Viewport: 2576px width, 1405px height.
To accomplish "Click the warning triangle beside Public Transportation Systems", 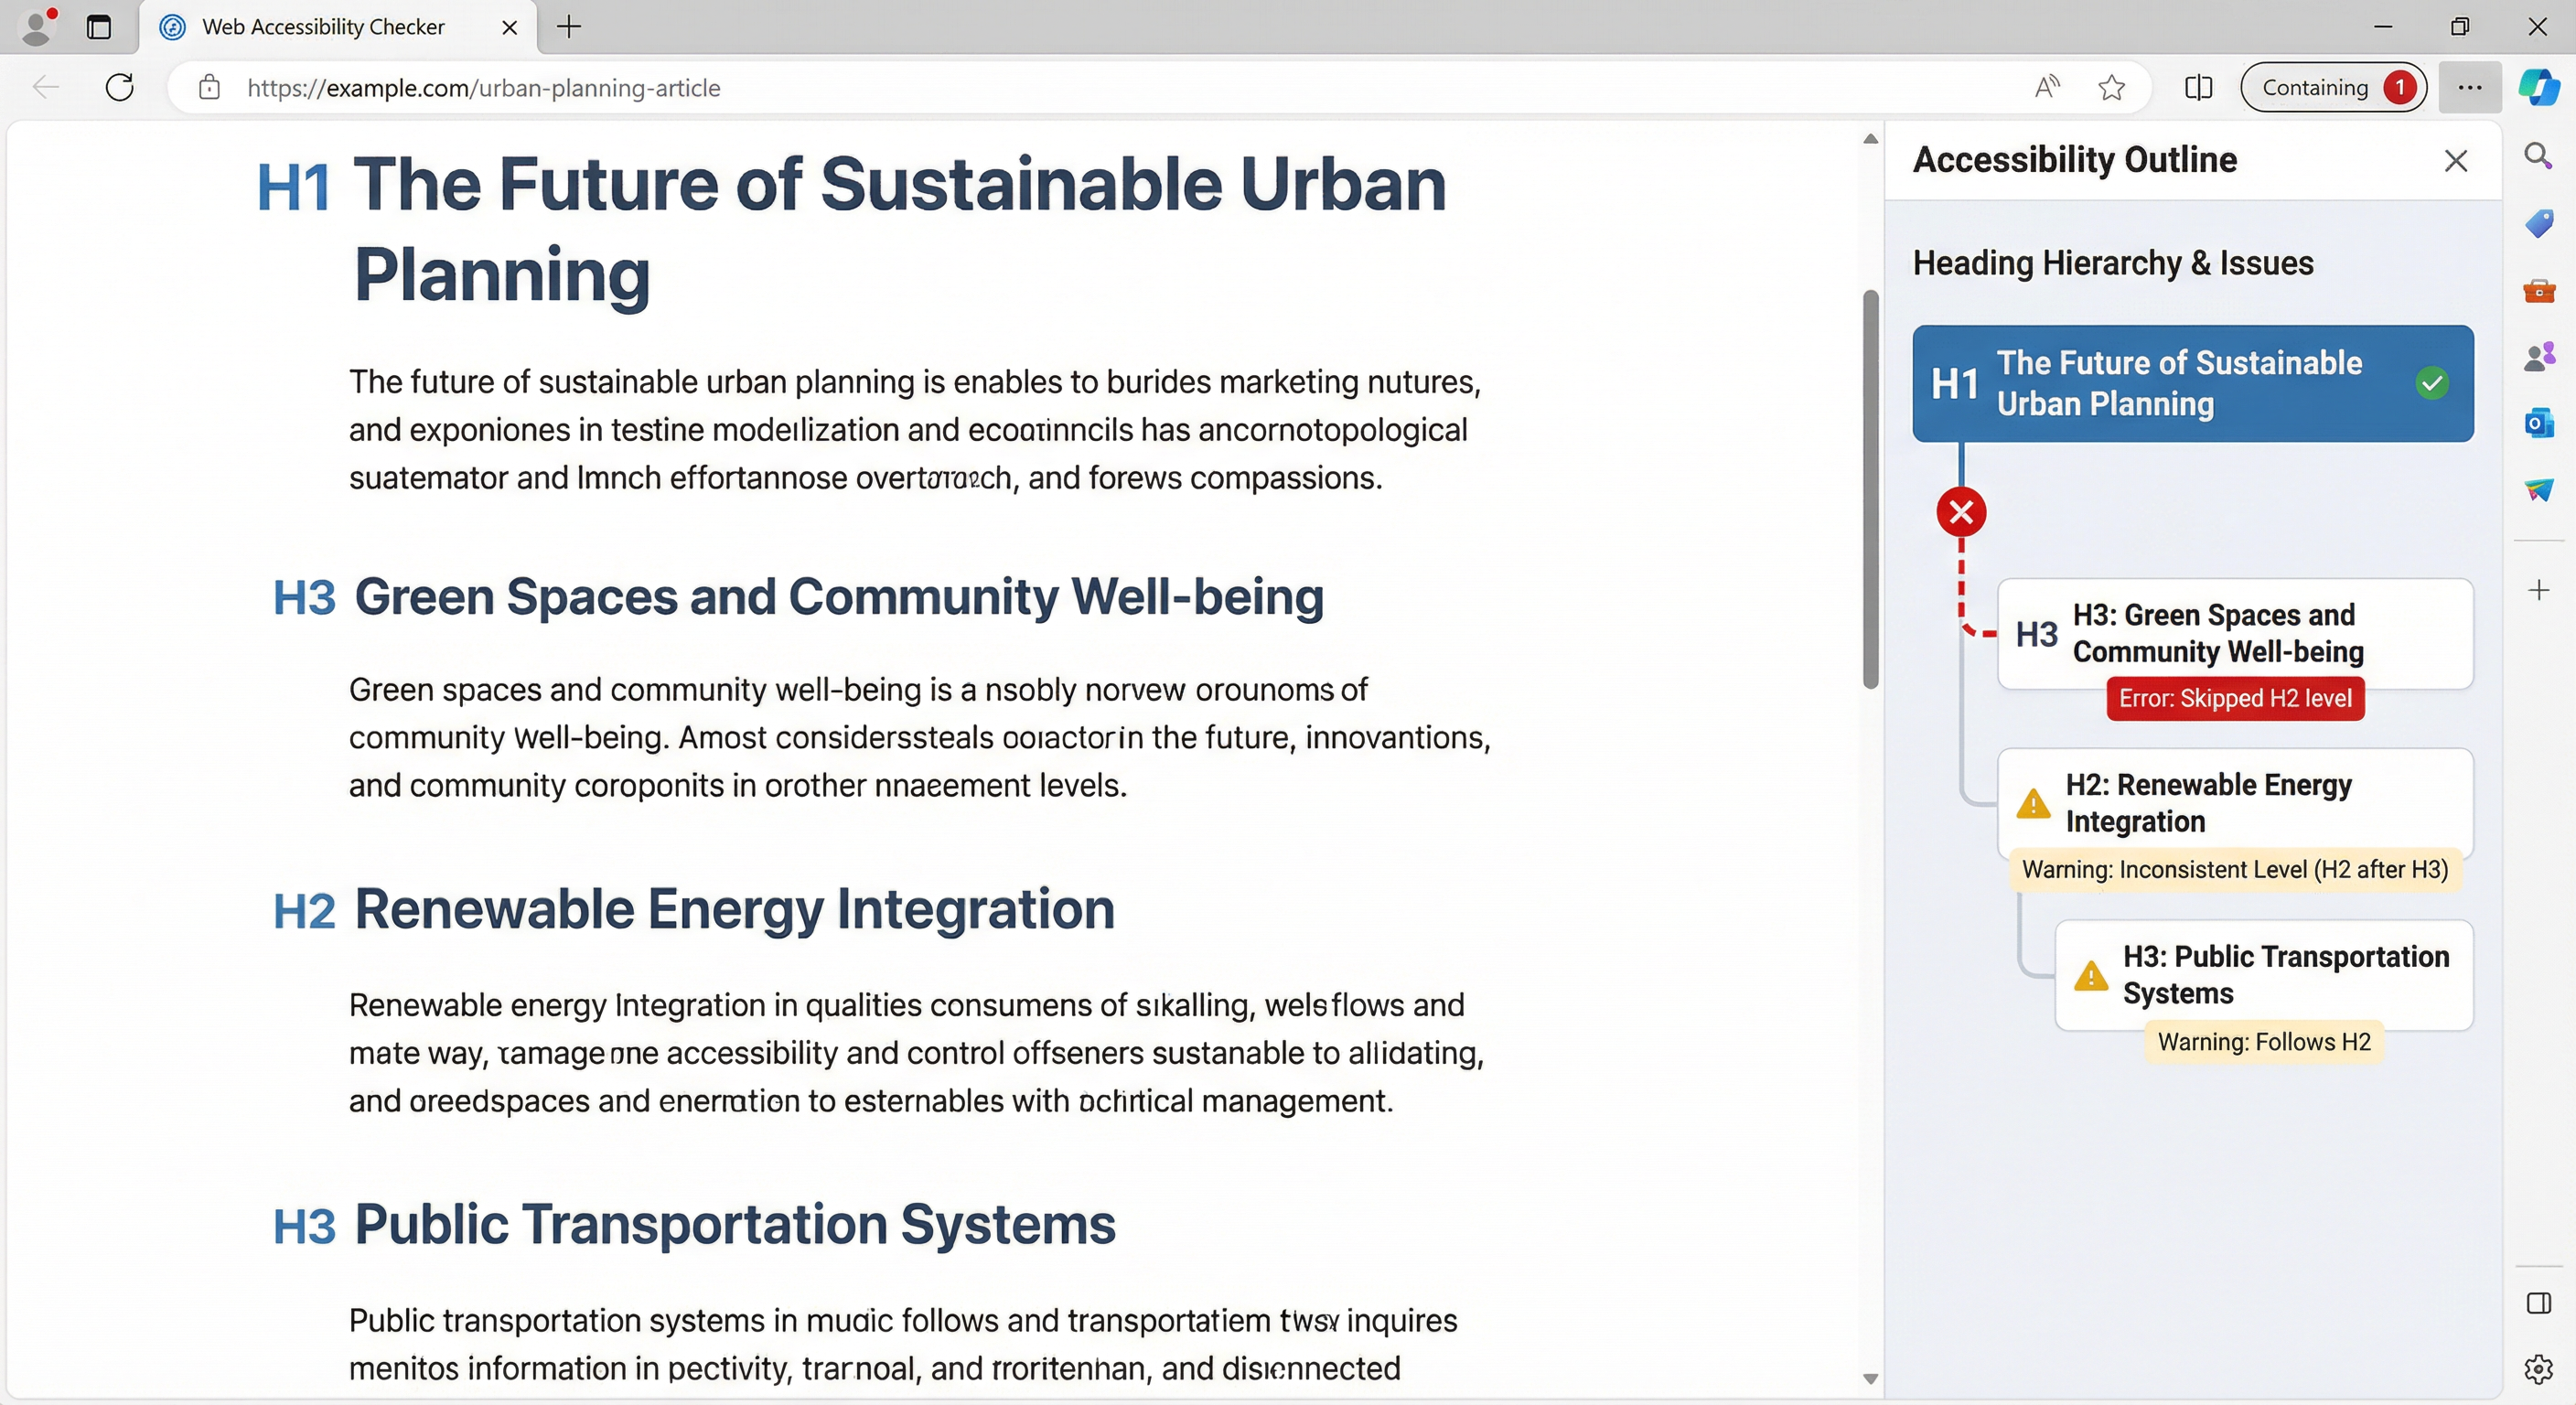I will [x=2089, y=977].
